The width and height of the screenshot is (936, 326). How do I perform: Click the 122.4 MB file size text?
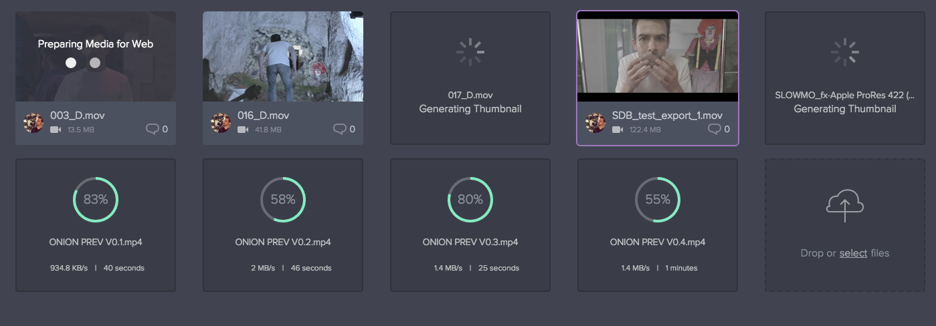point(645,130)
